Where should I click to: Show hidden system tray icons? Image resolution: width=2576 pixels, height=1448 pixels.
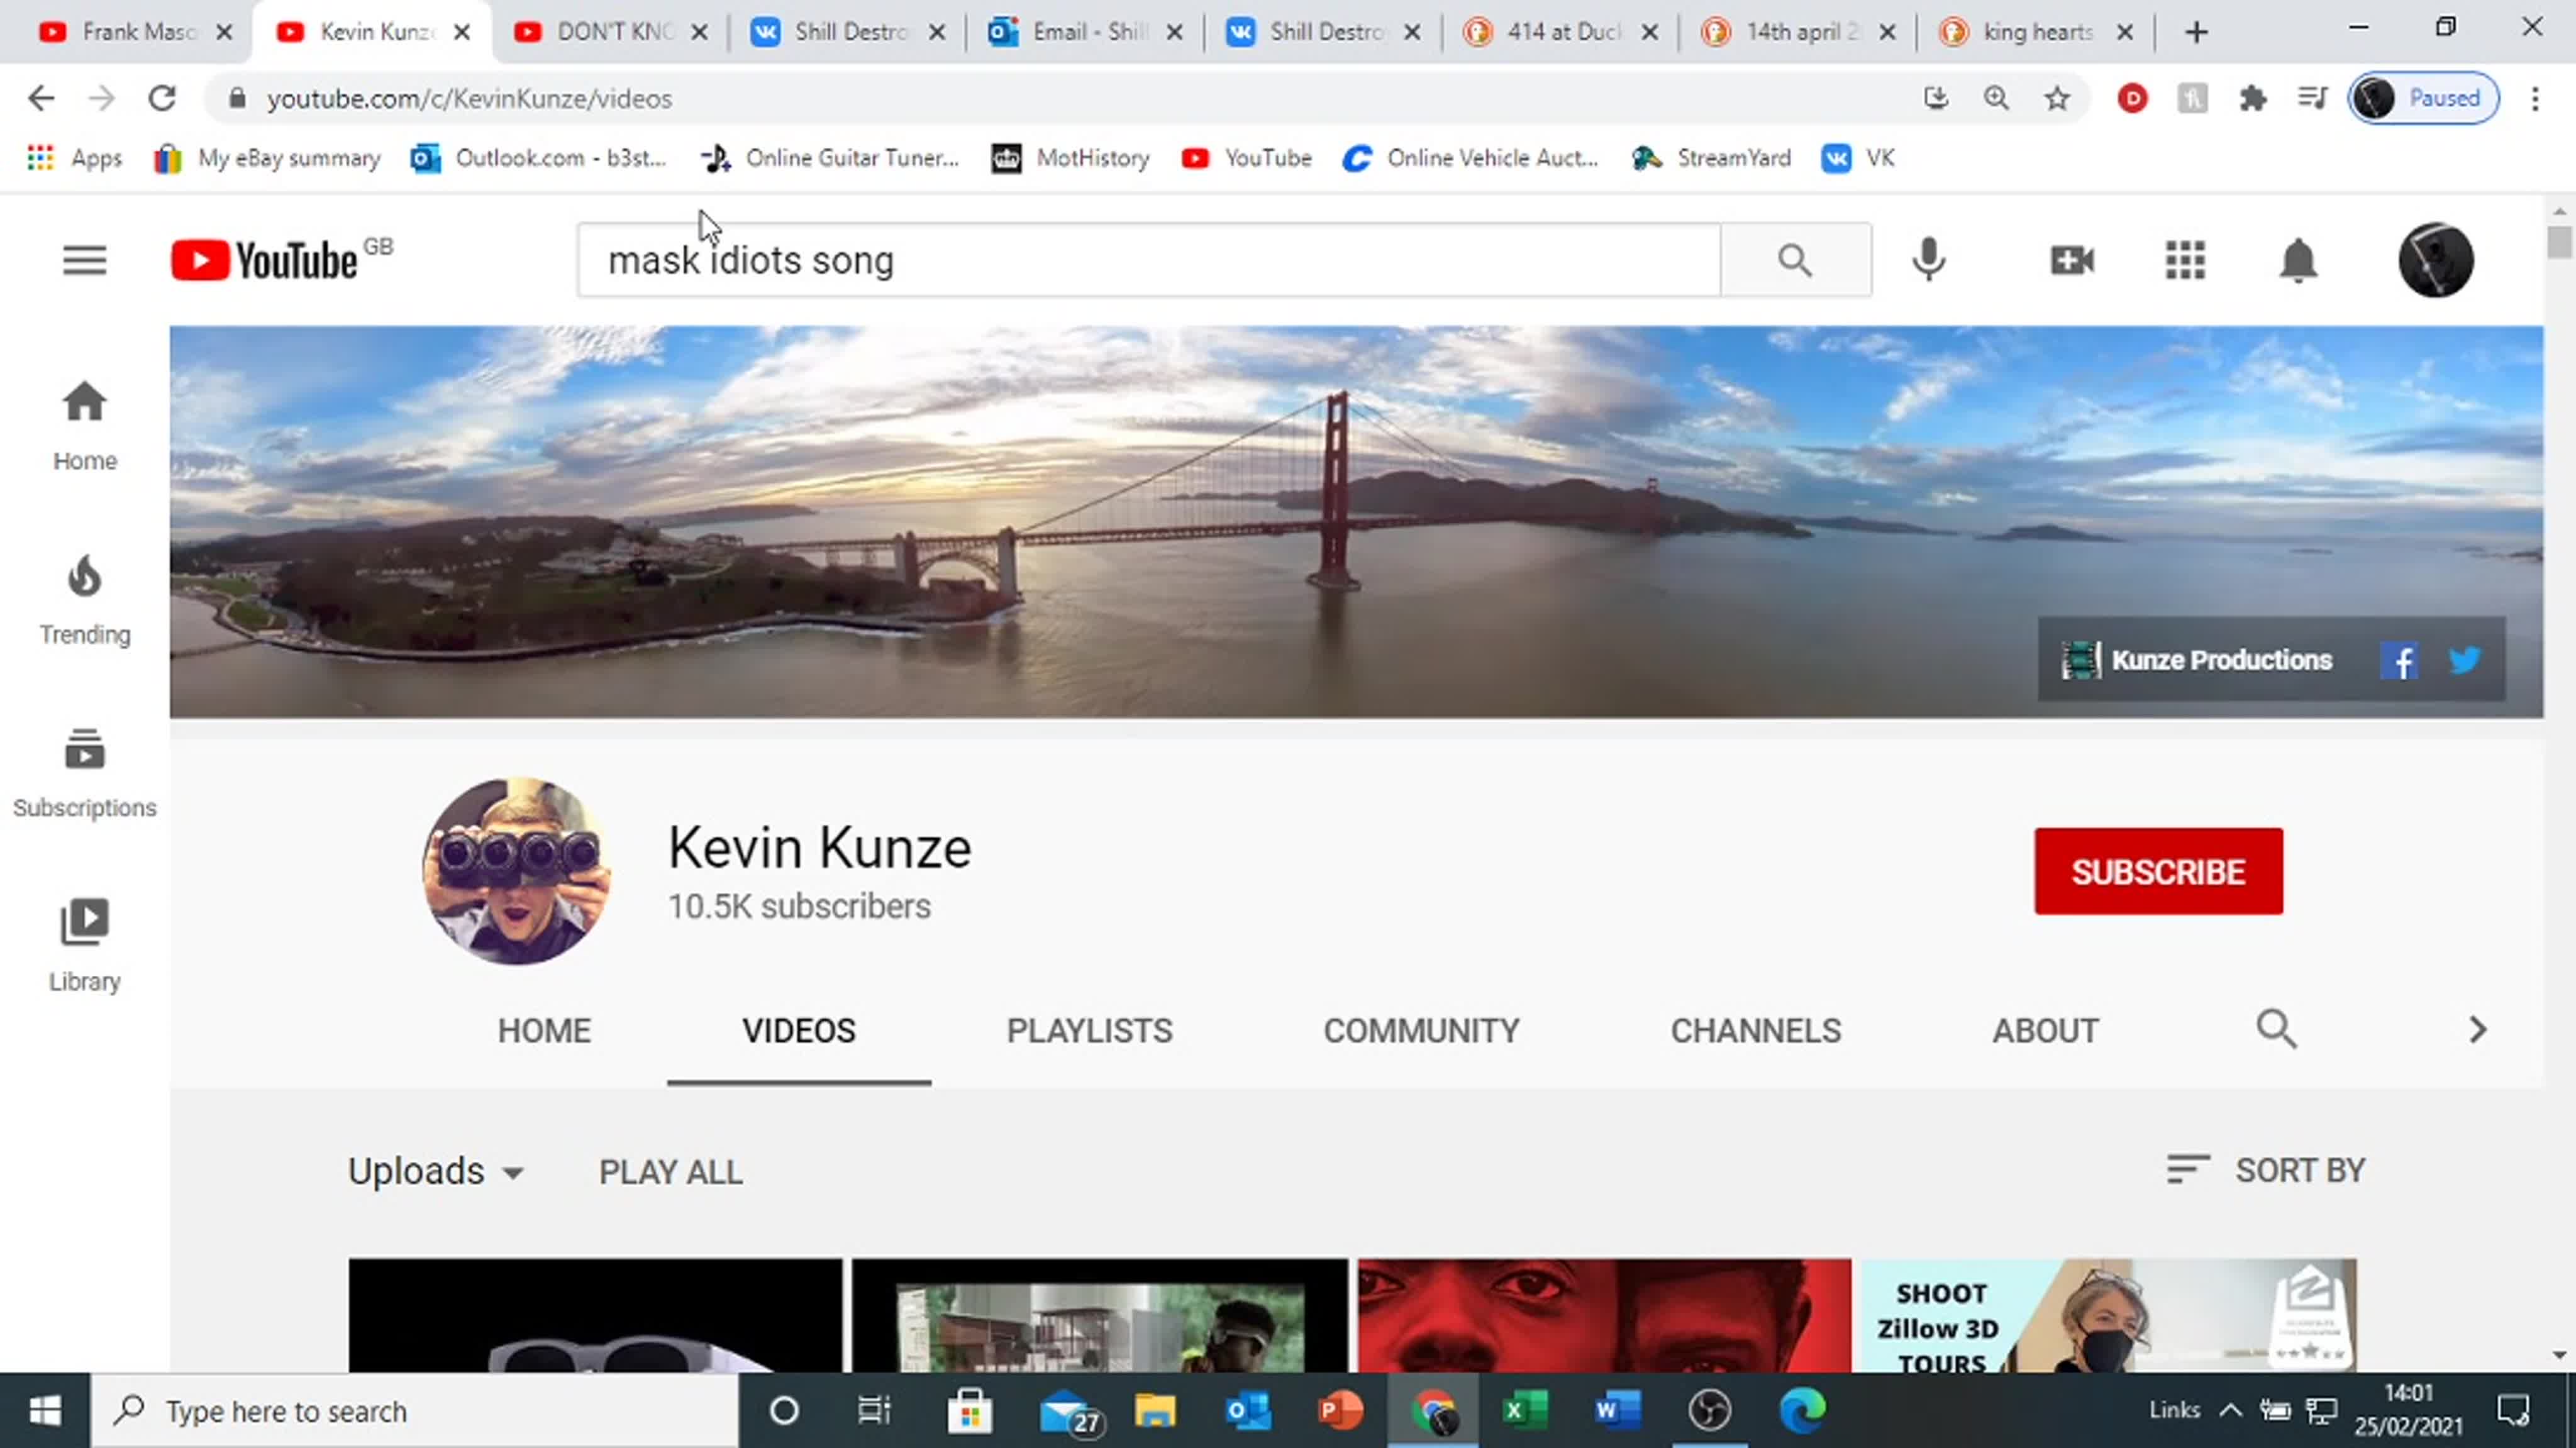[2230, 1411]
